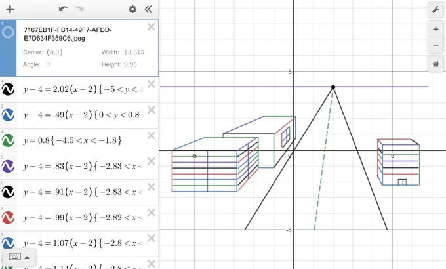Delete the jpeg image entry
This screenshot has height=269, width=446.
(x=152, y=27)
